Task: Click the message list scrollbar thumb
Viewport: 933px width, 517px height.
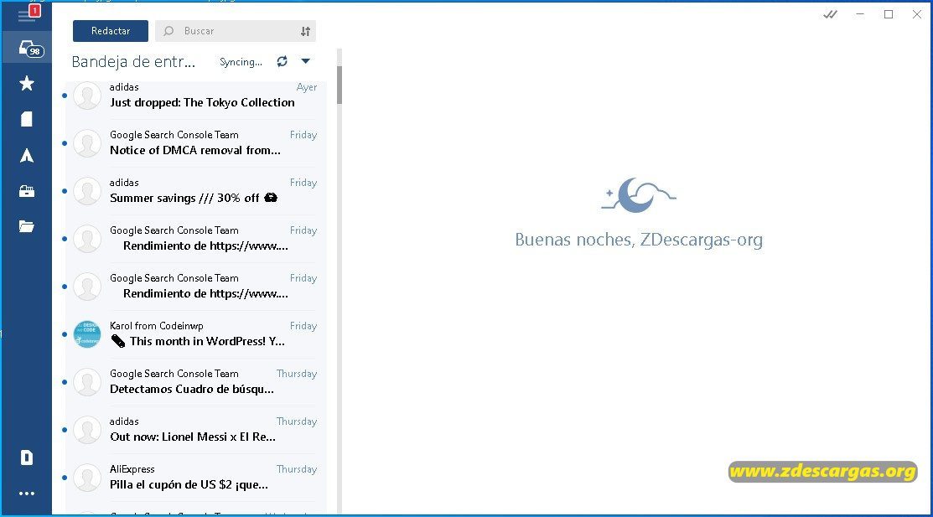Action: (340, 85)
